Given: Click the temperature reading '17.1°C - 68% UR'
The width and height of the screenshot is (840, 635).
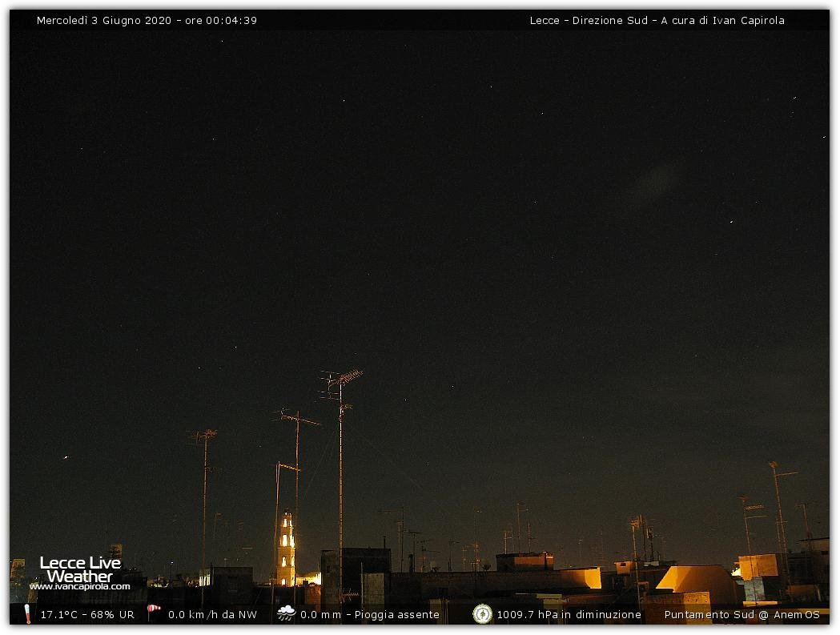Looking at the screenshot, I should pyautogui.click(x=87, y=615).
